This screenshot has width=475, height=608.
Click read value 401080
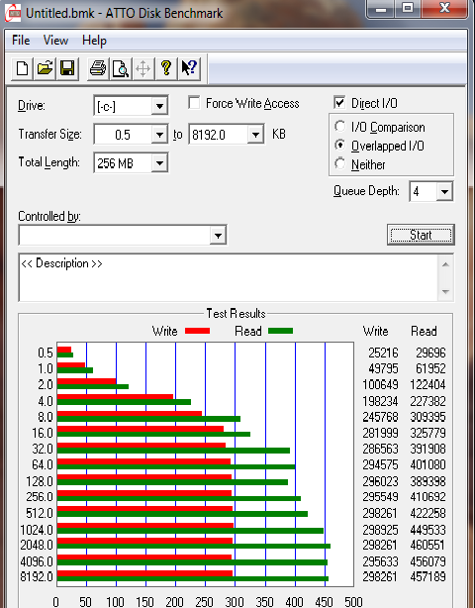[427, 464]
